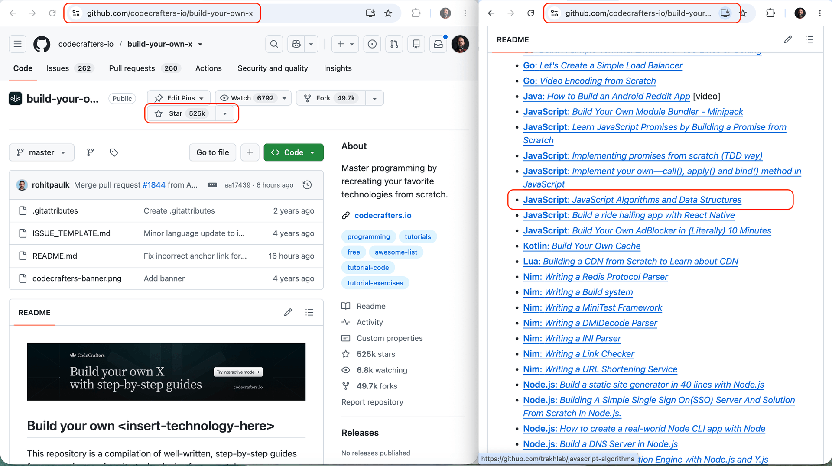Screen dimensions: 832x466
Task: Reload the page in the right browser window
Action: coord(531,13)
